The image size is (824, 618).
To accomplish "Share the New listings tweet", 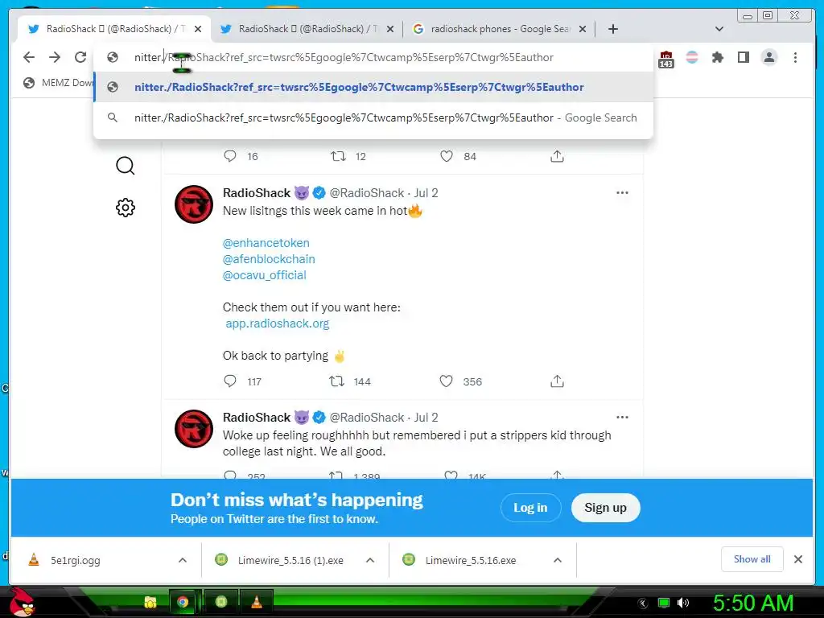I will point(557,381).
